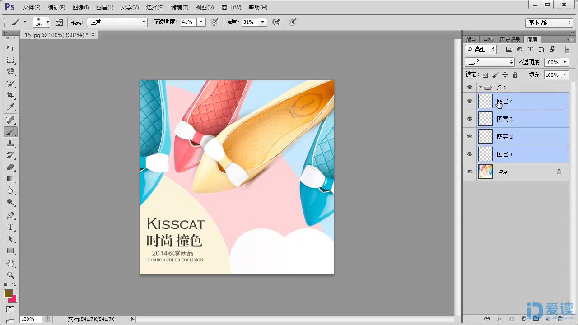This screenshot has height=325, width=578.
Task: Open layer blend mode 正常 dropdown
Action: coord(489,62)
